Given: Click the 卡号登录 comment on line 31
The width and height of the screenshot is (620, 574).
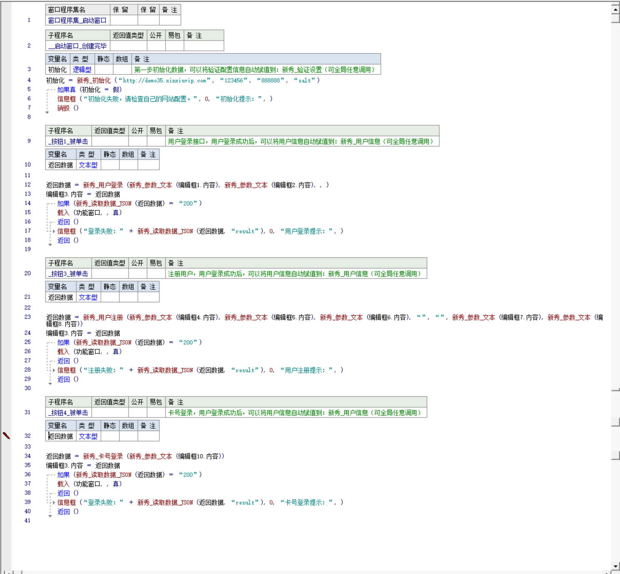Looking at the screenshot, I should [295, 413].
